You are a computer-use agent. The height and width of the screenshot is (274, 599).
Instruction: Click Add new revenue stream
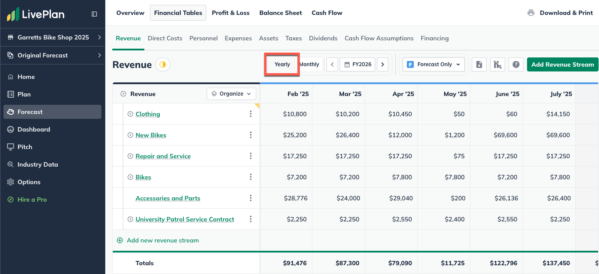click(x=158, y=240)
